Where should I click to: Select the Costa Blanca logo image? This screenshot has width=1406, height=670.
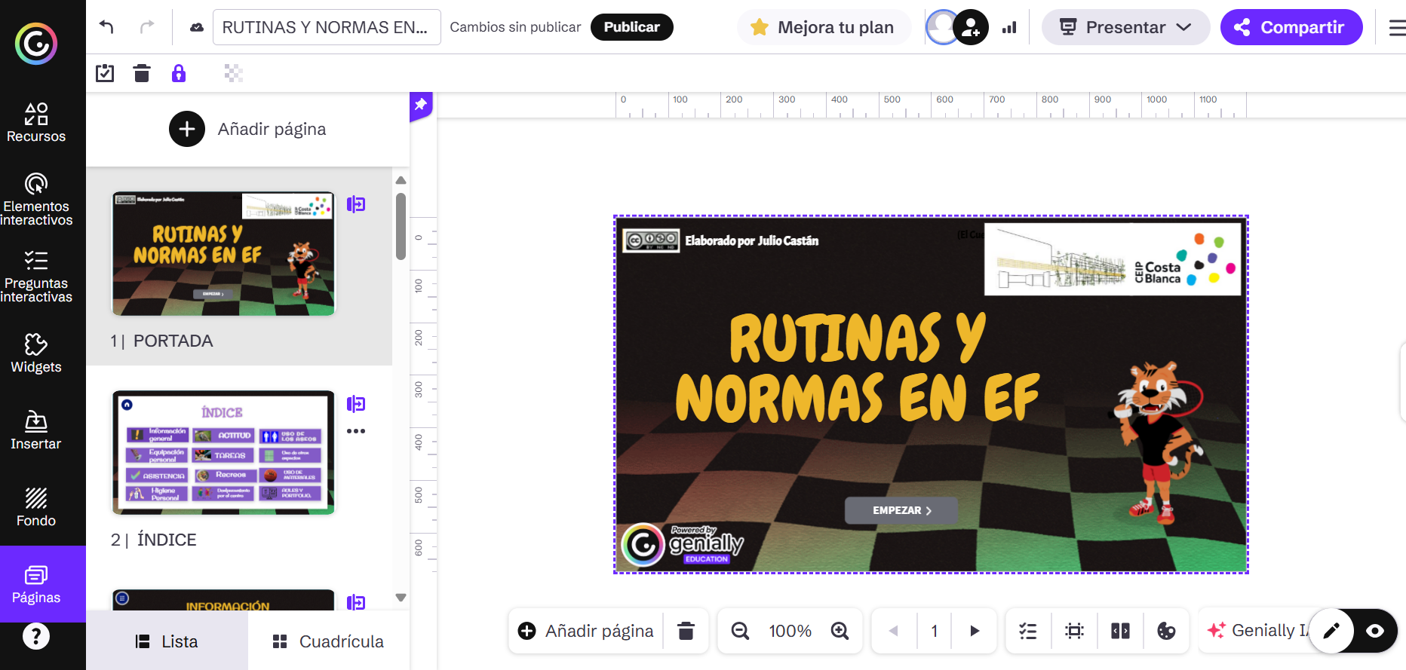[x=1113, y=259]
